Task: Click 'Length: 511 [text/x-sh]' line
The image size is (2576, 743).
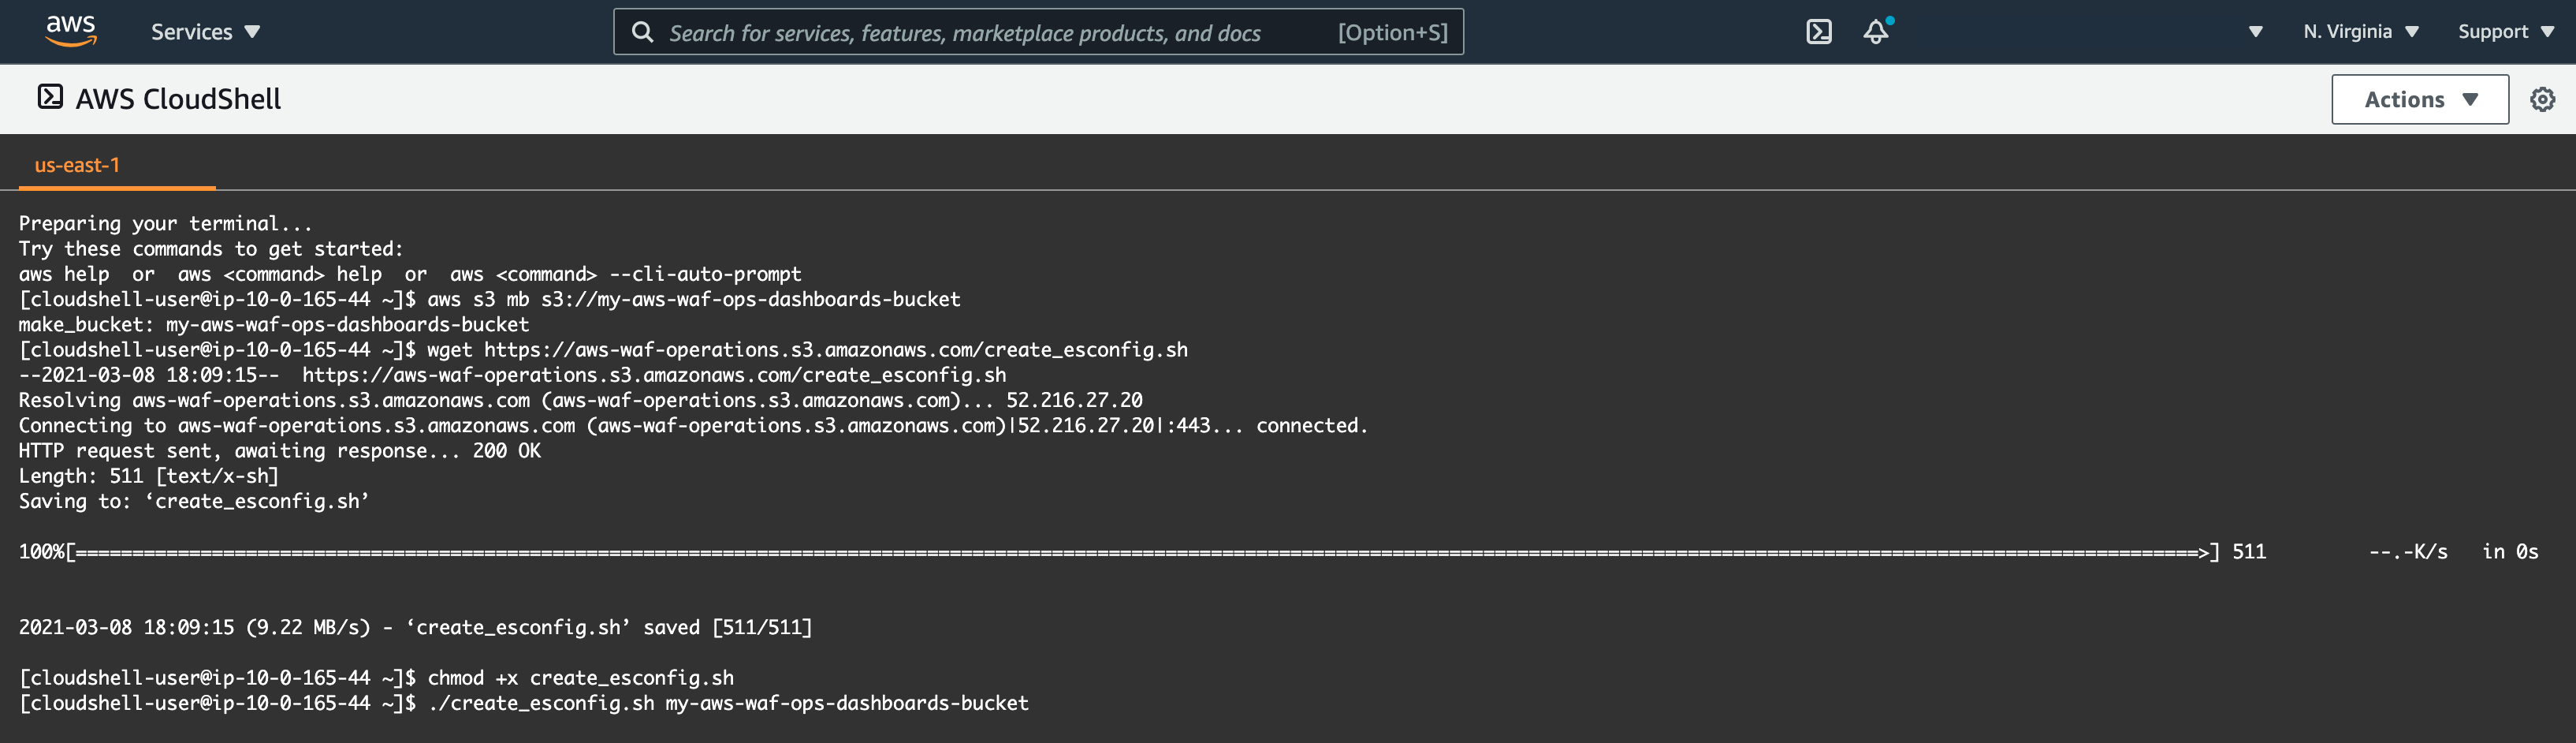Action: pyautogui.click(x=149, y=475)
